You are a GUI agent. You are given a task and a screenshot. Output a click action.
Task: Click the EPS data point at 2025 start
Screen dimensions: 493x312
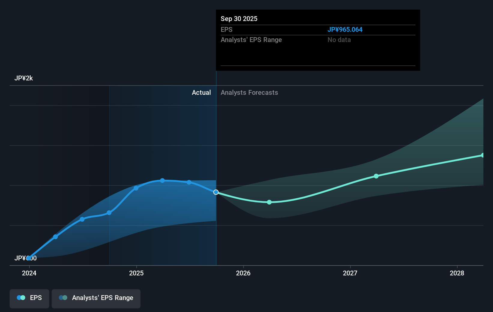coord(136,188)
